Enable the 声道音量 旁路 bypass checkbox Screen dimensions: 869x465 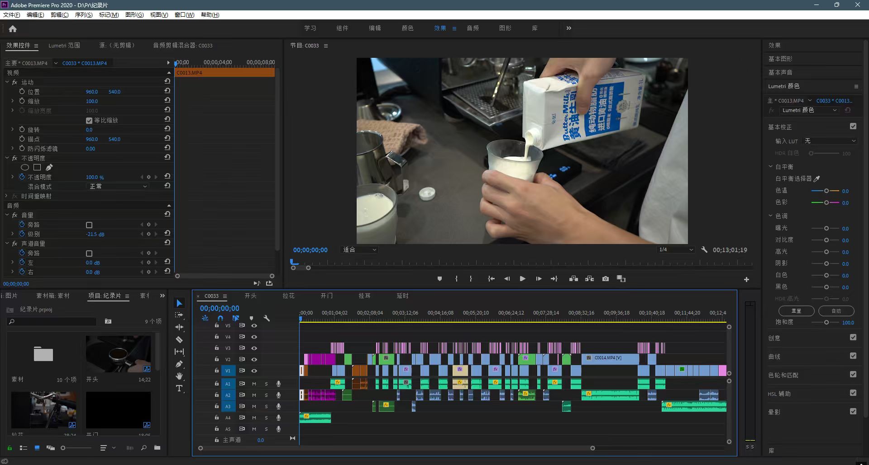click(89, 254)
